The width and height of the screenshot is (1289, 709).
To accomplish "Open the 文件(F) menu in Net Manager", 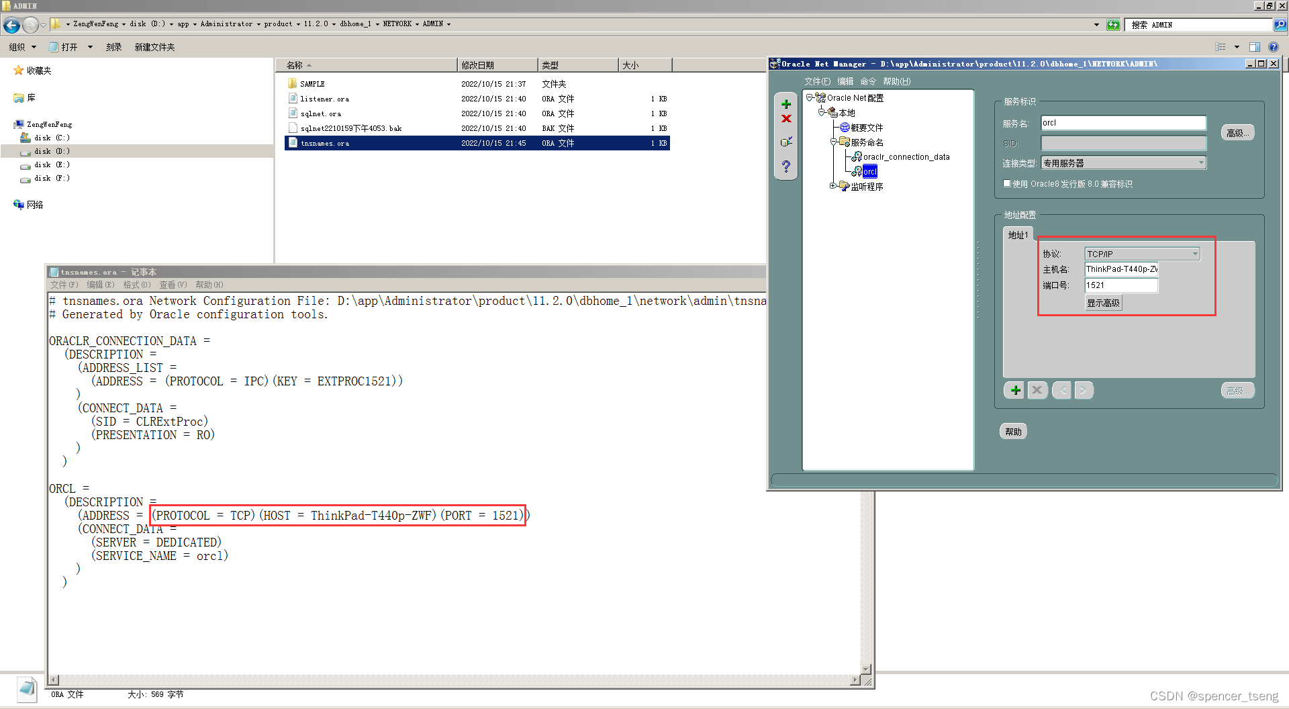I will tap(817, 81).
